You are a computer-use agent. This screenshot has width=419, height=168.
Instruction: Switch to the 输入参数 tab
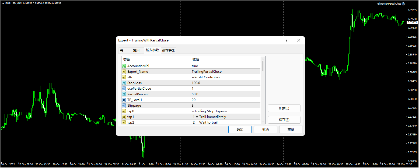click(152, 50)
